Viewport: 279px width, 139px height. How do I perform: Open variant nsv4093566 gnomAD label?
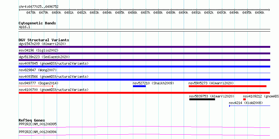coord(54,77)
